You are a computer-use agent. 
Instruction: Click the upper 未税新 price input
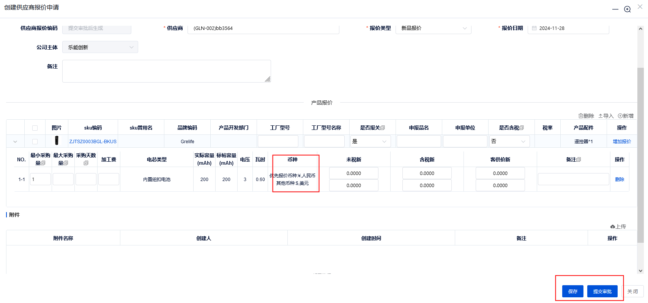(354, 173)
